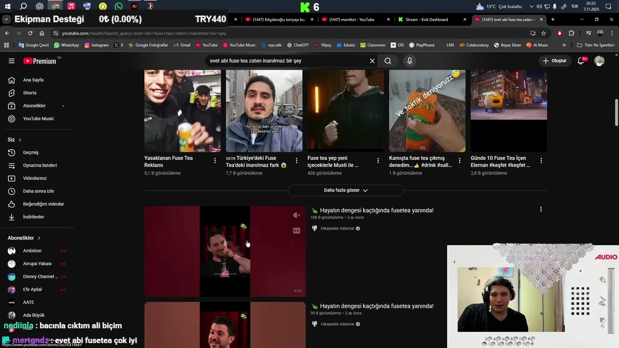Open the Google Çeviri bookmark
The height and width of the screenshot is (348, 619).
(34, 45)
